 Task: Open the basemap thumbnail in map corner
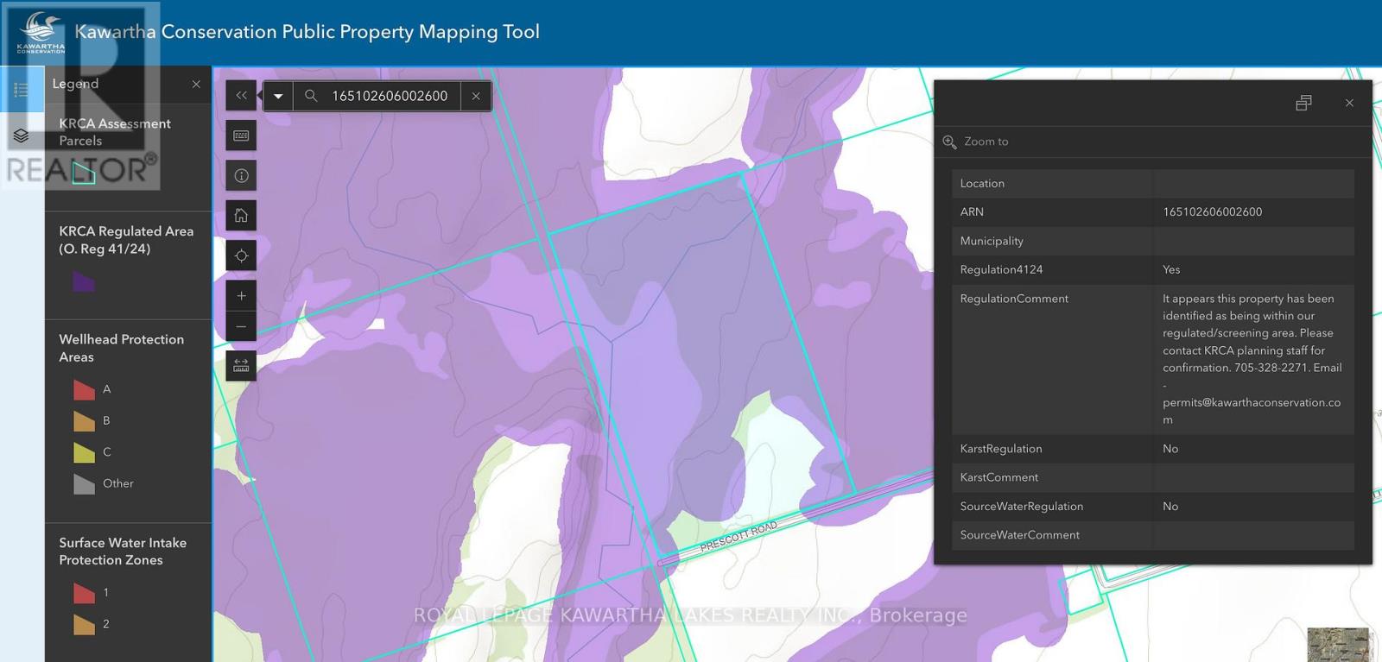(x=1338, y=644)
